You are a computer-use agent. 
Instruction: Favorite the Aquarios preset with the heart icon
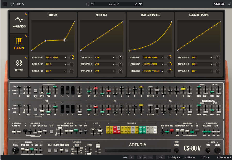[93, 4]
